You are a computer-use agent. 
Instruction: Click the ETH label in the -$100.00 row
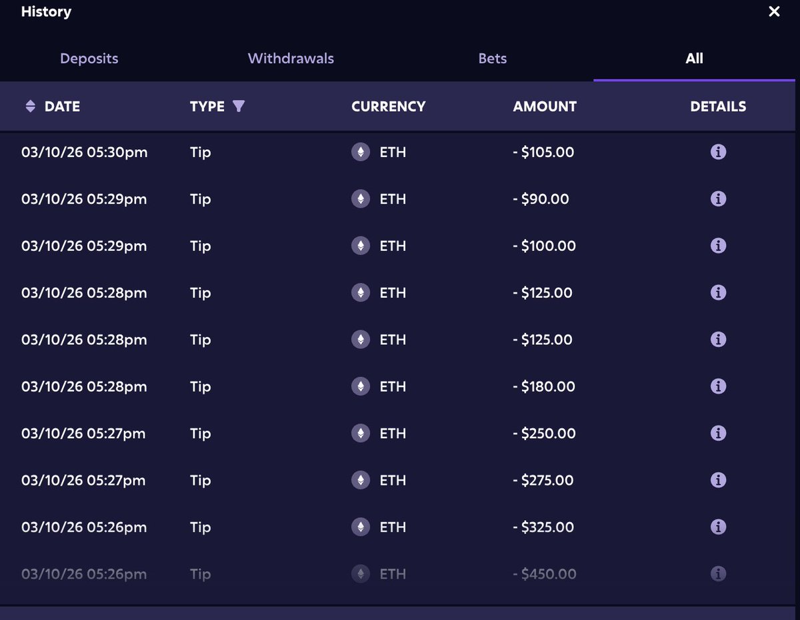coord(393,246)
